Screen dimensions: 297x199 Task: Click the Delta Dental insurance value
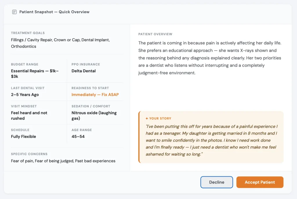(x=84, y=71)
